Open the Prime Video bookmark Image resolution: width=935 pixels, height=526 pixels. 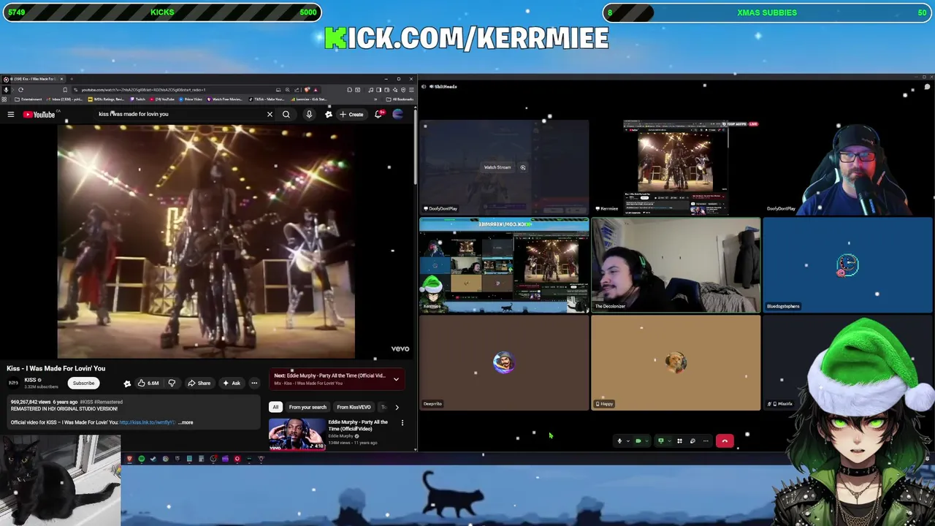click(191, 99)
